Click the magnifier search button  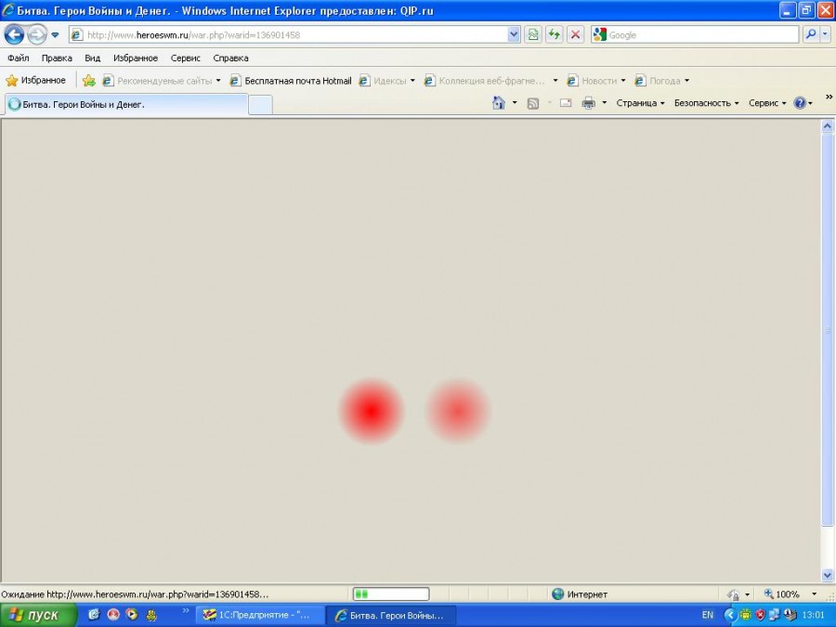point(810,34)
